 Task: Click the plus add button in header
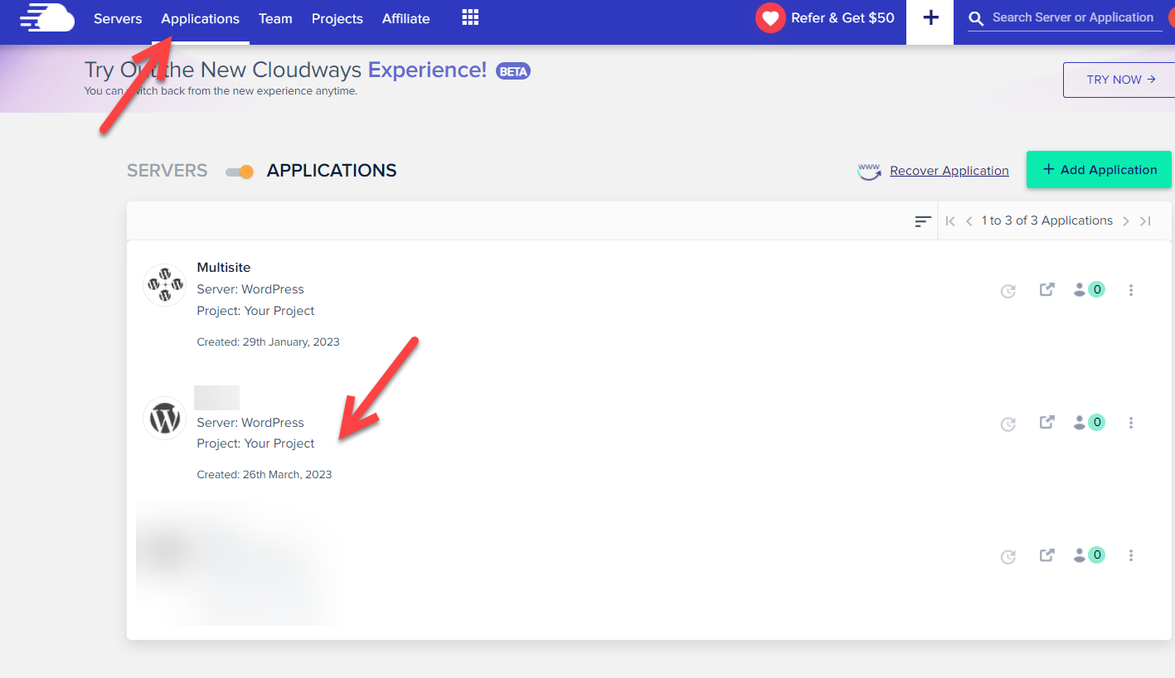pyautogui.click(x=930, y=18)
